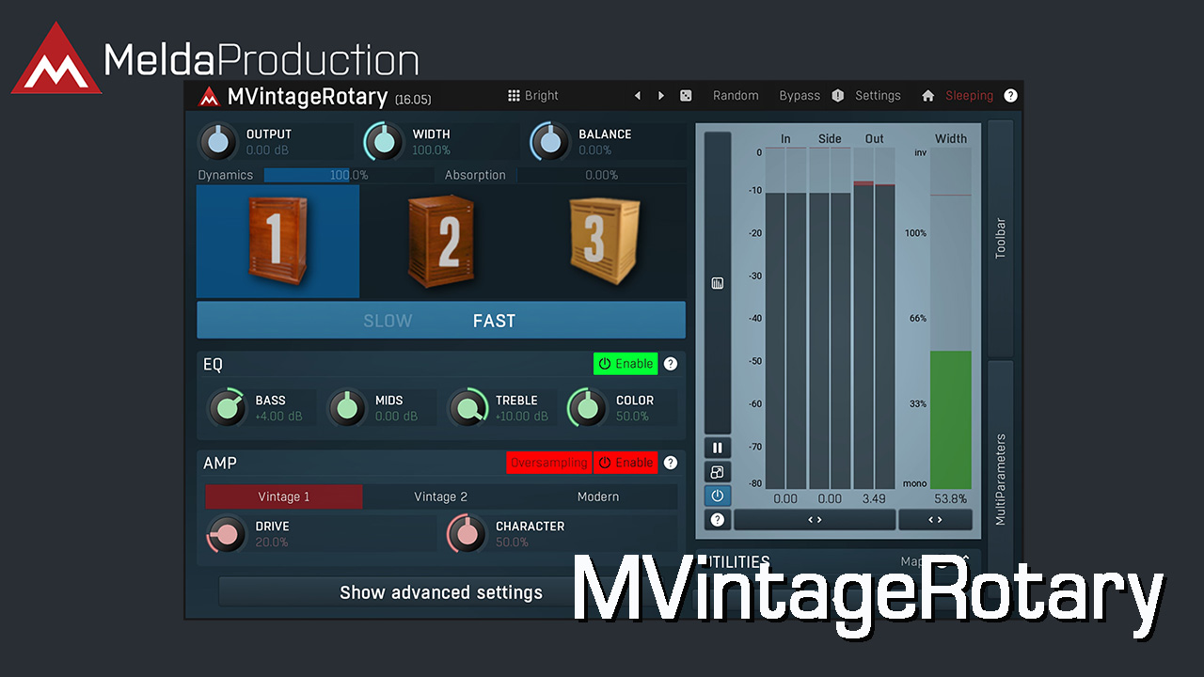Toggle the EQ Enable button
1204x677 pixels.
pyautogui.click(x=626, y=364)
